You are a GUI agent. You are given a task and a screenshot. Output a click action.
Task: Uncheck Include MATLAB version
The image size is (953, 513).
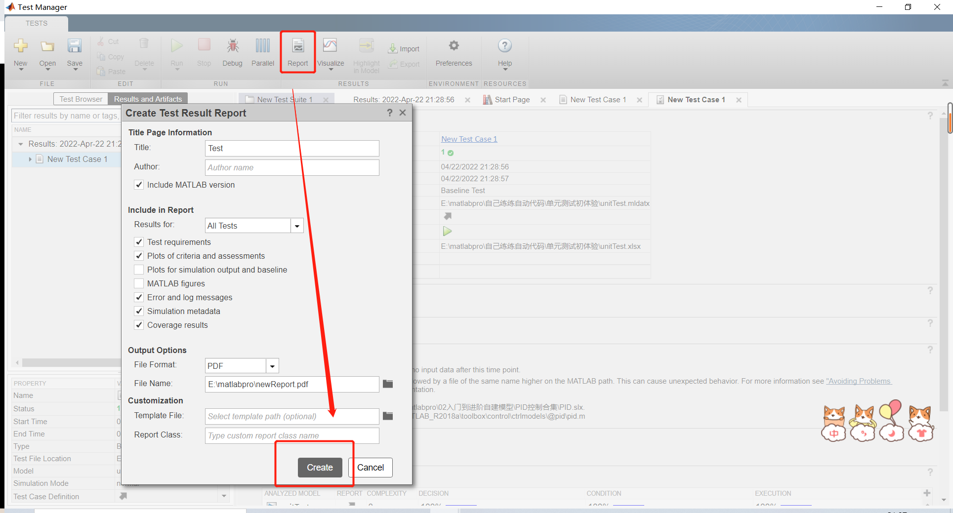[139, 185]
